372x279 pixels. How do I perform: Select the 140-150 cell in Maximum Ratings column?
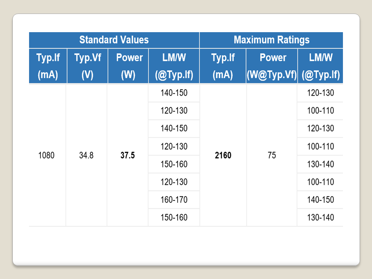click(x=320, y=200)
